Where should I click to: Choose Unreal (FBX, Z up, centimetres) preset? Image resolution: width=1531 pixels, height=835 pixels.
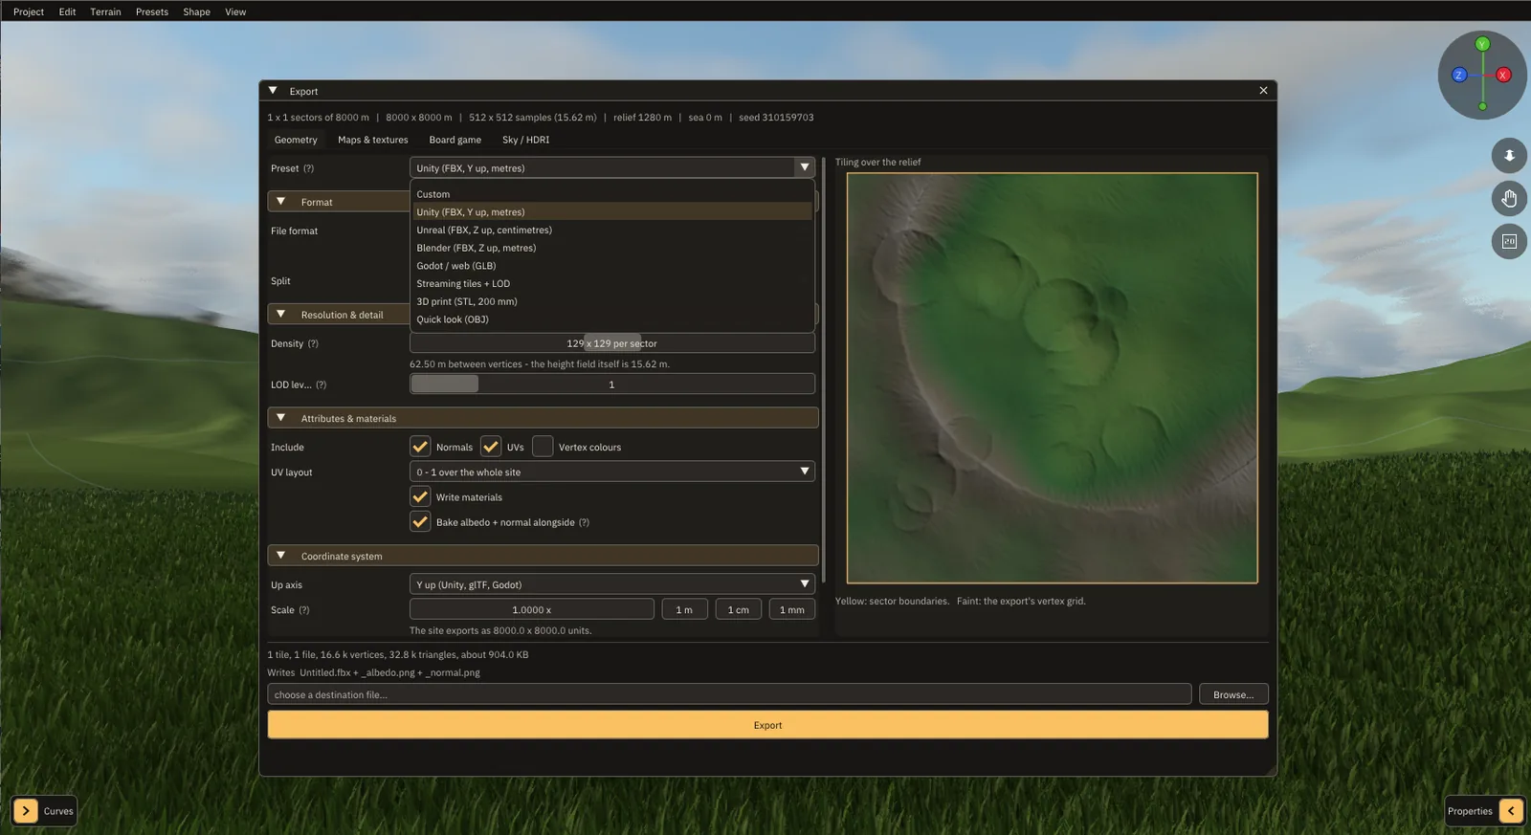click(x=612, y=230)
